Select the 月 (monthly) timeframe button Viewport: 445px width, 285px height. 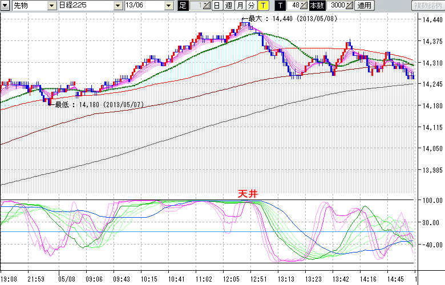[240, 6]
